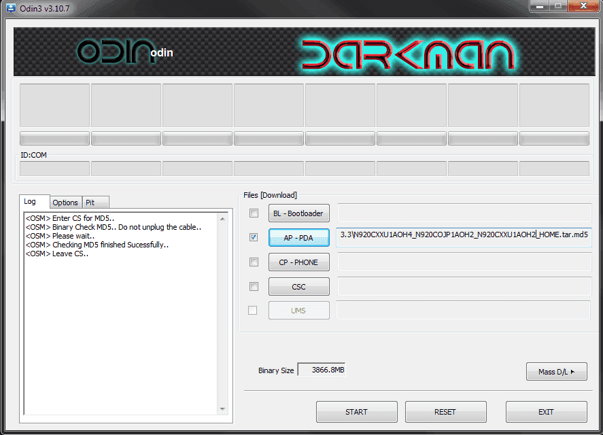Close the Odin3 window
The width and height of the screenshot is (603, 435).
click(583, 6)
